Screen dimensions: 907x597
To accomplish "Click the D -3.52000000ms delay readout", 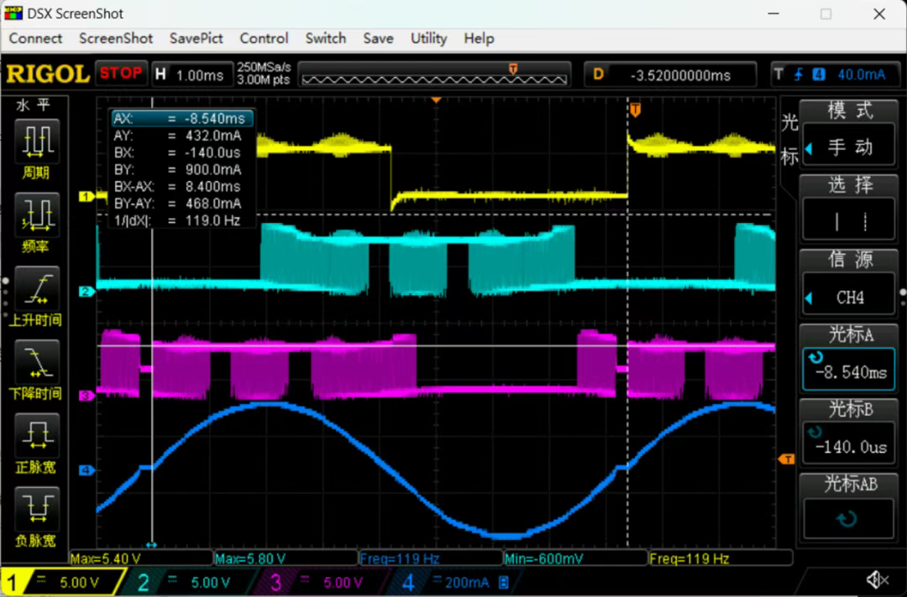I will click(670, 75).
